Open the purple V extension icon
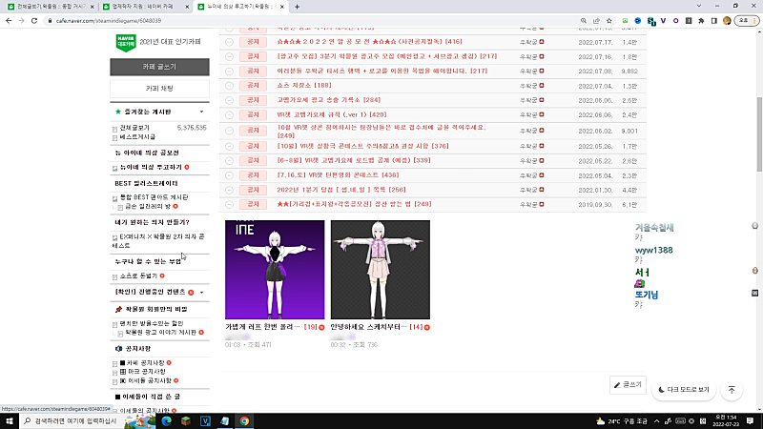Screen dimensions: 763x429 coord(663,21)
